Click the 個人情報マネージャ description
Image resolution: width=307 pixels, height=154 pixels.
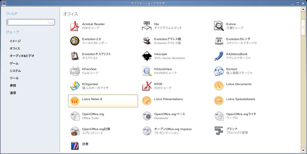240,73
